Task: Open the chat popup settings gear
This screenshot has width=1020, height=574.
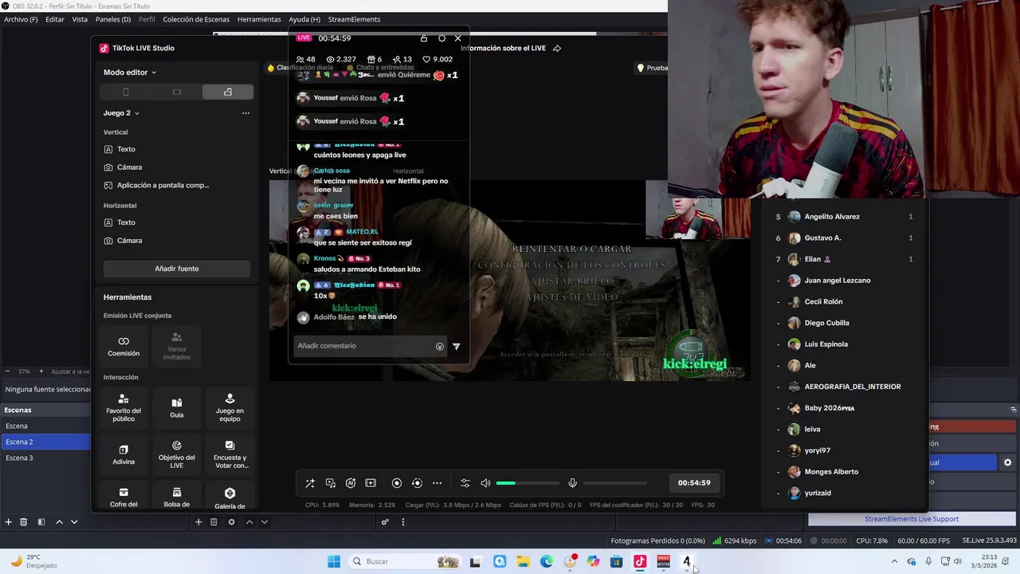Action: pyautogui.click(x=441, y=38)
